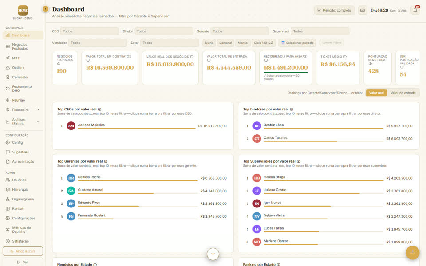The width and height of the screenshot is (426, 266).
Task: Open the Supervisor filter dropdown
Action: [x=320, y=31]
